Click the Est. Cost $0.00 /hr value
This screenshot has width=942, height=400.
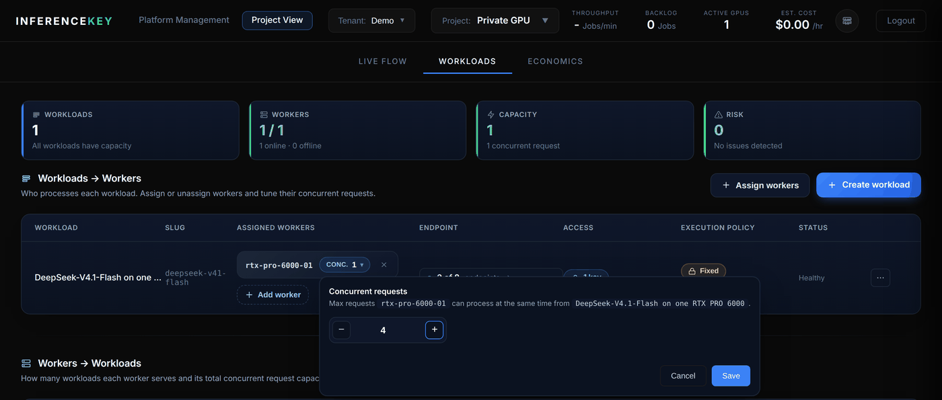[x=799, y=25]
